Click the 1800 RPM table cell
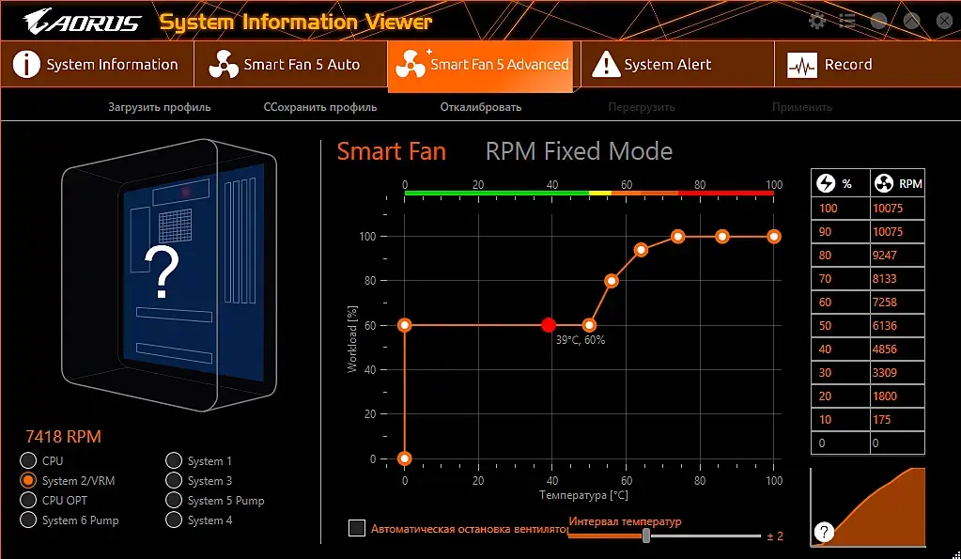This screenshot has height=559, width=961. [x=897, y=396]
